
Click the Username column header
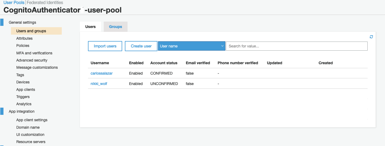coord(100,63)
